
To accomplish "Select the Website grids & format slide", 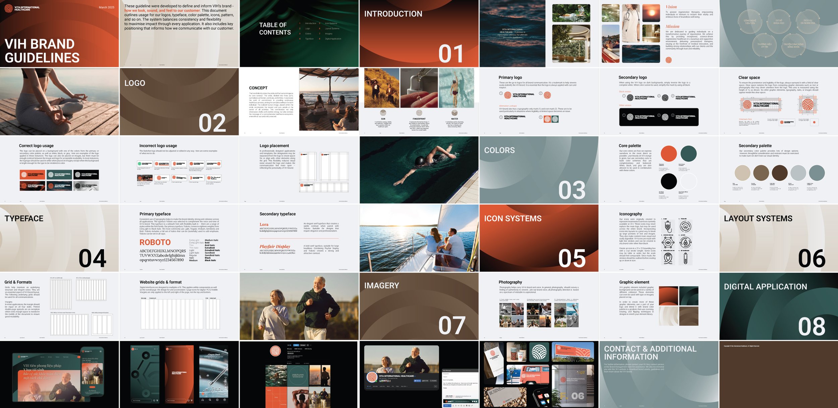I will pos(179,307).
